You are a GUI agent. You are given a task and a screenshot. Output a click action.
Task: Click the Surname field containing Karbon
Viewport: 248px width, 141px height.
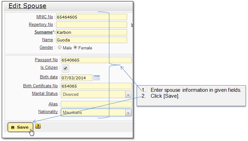92,32
